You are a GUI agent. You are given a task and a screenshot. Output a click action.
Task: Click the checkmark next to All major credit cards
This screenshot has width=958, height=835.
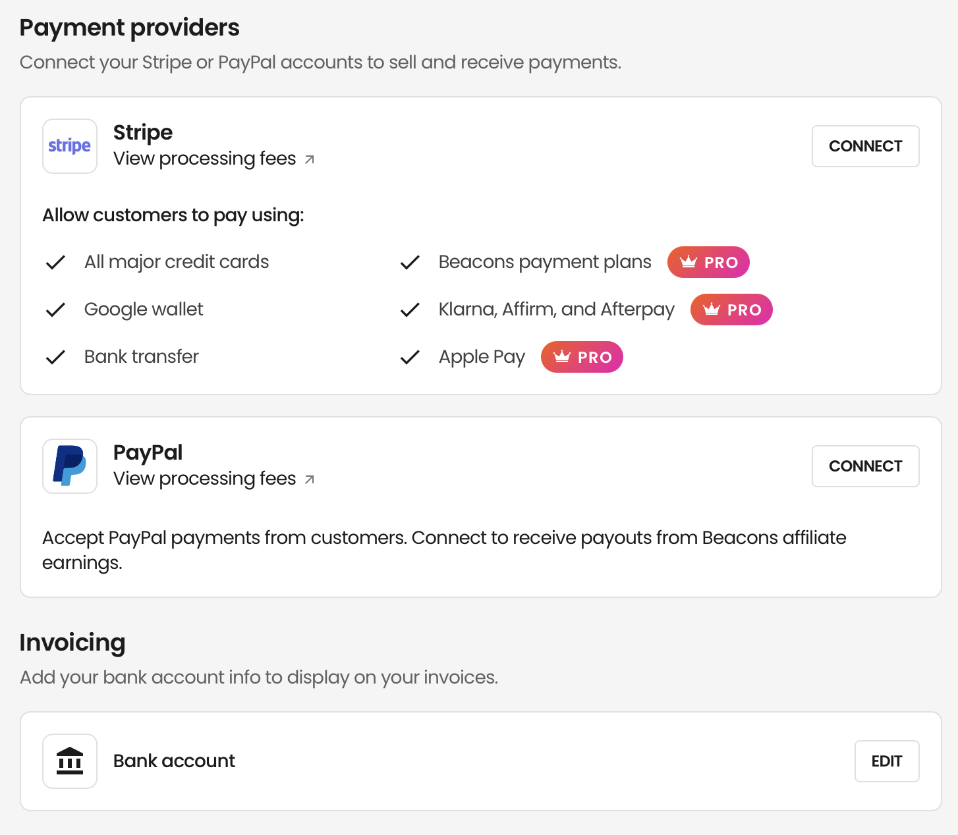tap(55, 262)
